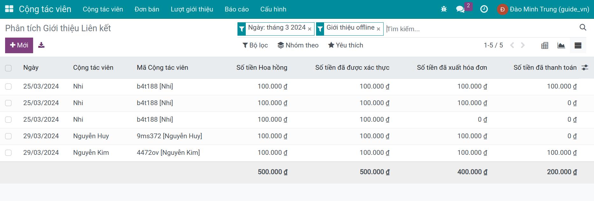
Task: Expand the Nhóm theo dropdown
Action: pyautogui.click(x=298, y=45)
